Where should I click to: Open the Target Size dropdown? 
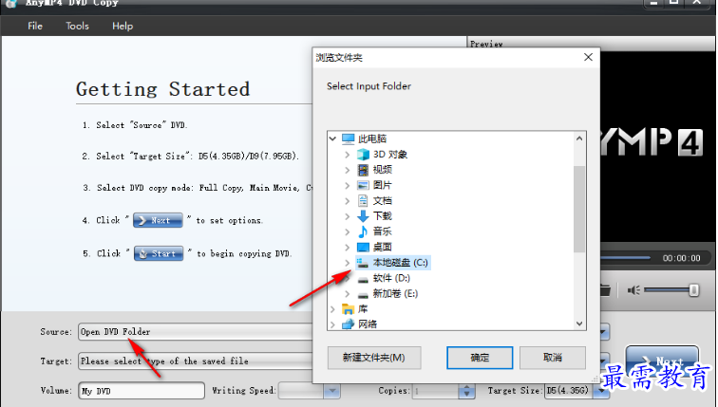click(602, 391)
